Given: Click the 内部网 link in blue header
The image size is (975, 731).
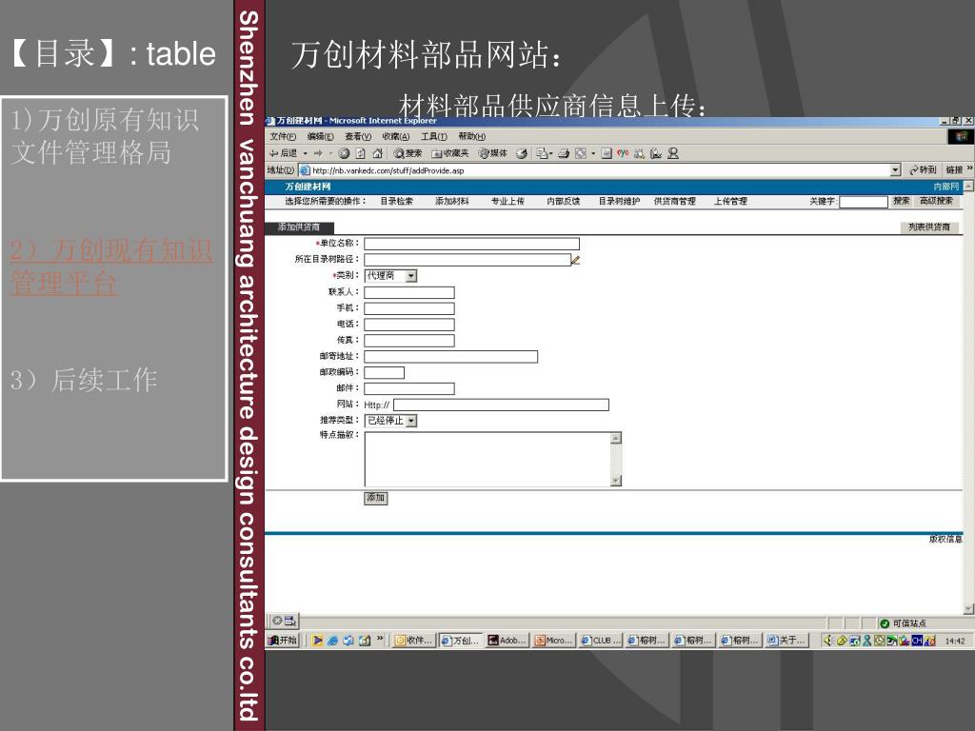Looking at the screenshot, I should tap(945, 187).
